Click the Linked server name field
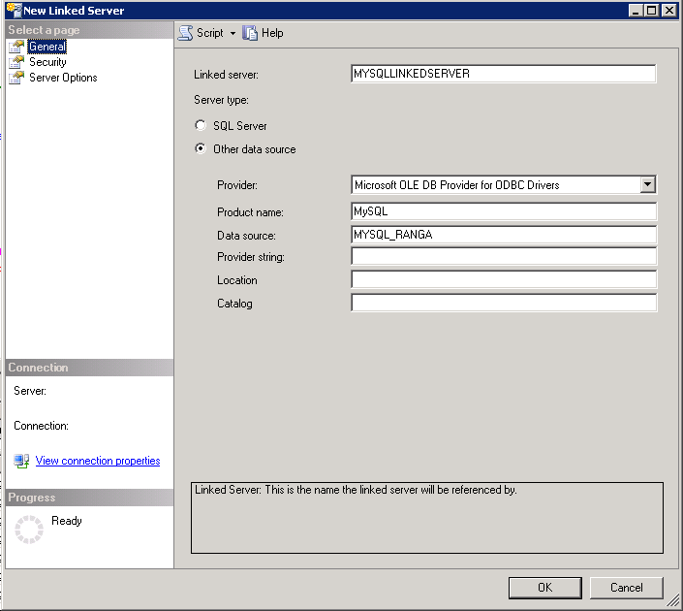The width and height of the screenshot is (683, 611). coord(503,74)
